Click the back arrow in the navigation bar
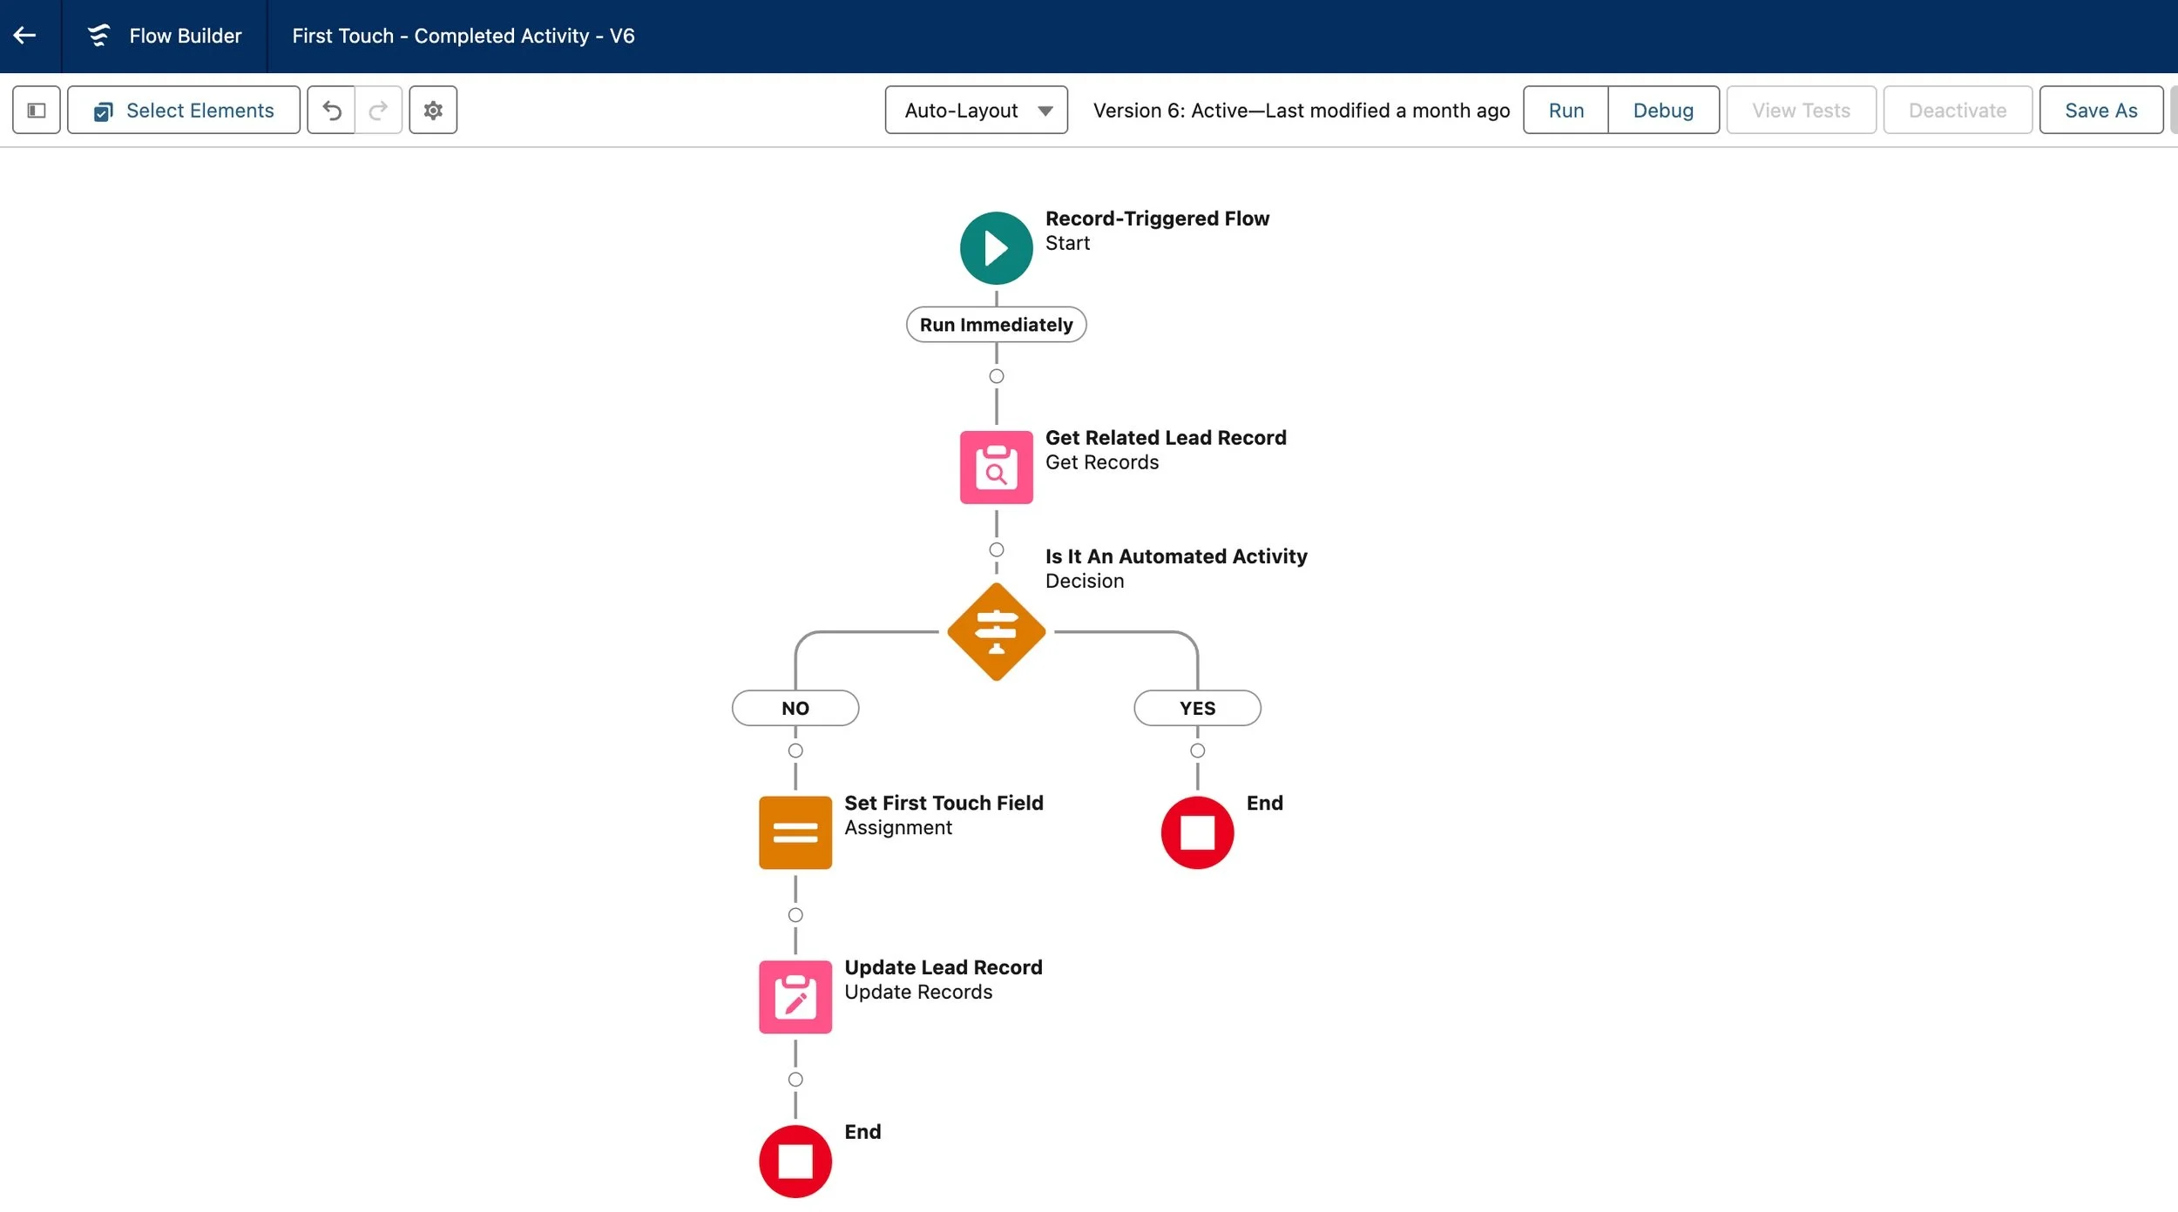The image size is (2178, 1212). tap(24, 35)
